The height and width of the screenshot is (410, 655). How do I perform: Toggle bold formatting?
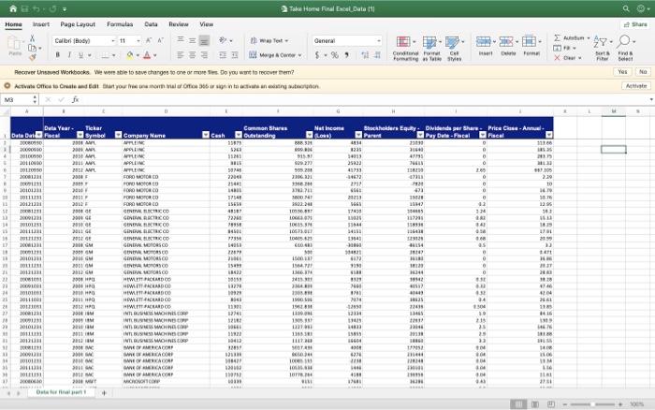58,54
